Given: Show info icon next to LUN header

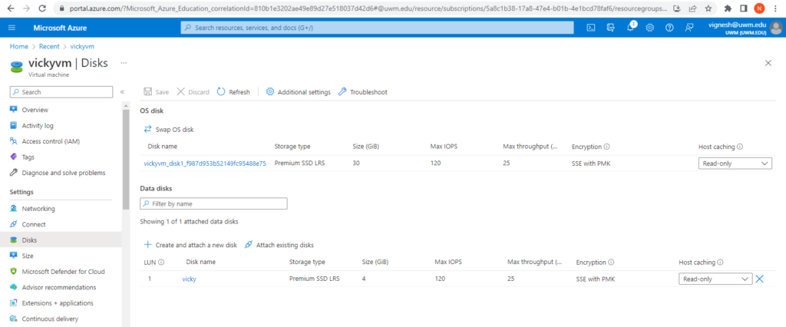Looking at the screenshot, I should tap(162, 263).
